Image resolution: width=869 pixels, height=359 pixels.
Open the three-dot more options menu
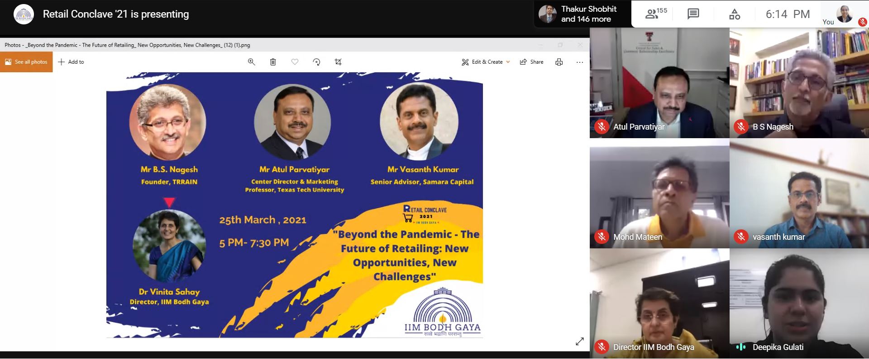[x=580, y=62]
